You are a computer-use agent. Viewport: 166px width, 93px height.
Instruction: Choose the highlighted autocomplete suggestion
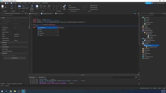click(x=47, y=28)
